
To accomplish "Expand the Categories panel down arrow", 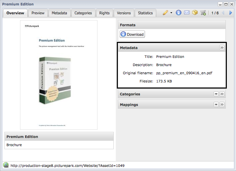I will click(216, 94).
